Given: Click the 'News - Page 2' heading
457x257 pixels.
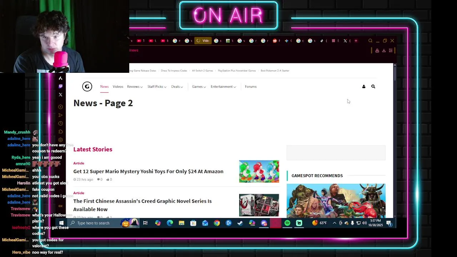Looking at the screenshot, I should [103, 103].
